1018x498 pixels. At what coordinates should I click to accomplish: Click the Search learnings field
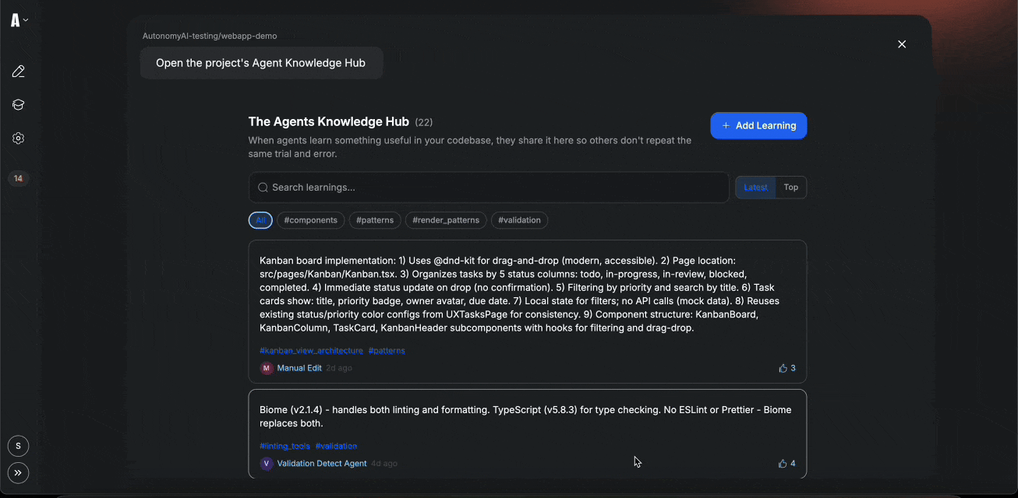pos(489,188)
